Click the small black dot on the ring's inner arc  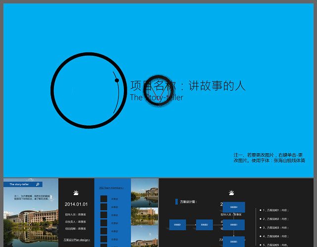117,81
